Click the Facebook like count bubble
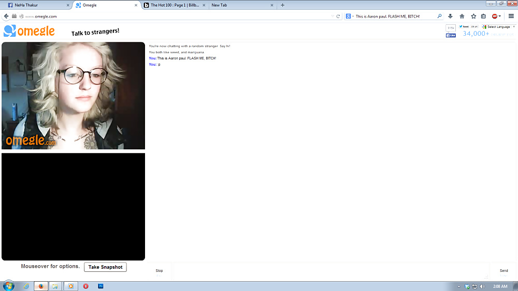 pyautogui.click(x=451, y=28)
